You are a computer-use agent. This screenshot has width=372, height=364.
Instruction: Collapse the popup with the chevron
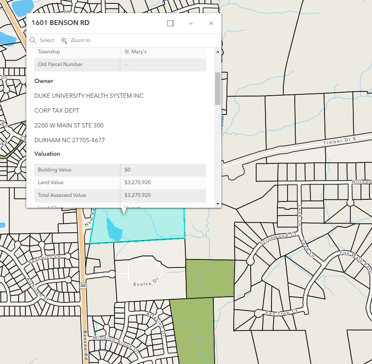pyautogui.click(x=191, y=23)
